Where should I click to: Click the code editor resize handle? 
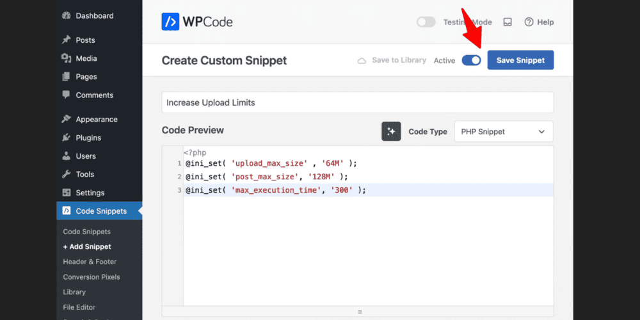pyautogui.click(x=357, y=312)
